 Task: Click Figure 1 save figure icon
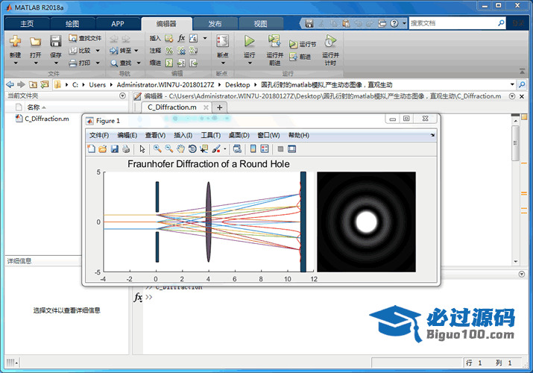pos(115,149)
